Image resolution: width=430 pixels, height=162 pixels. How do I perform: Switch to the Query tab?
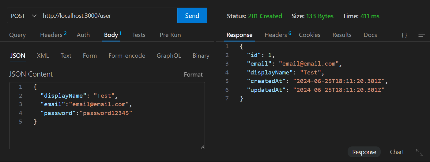17,35
